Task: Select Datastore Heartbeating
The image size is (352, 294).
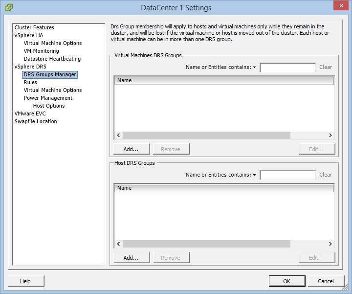Action: tap(52, 59)
